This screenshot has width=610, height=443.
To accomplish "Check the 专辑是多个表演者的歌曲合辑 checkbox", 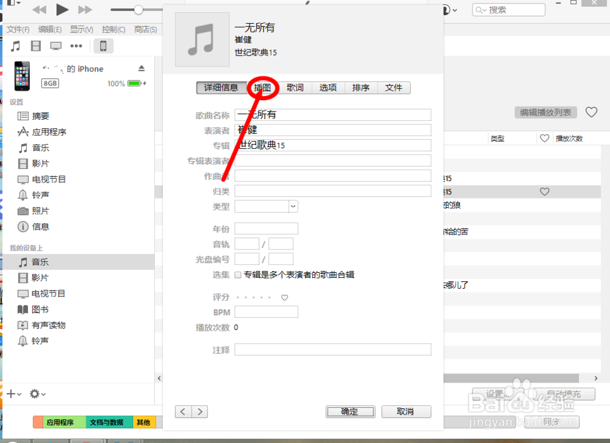I will [238, 274].
